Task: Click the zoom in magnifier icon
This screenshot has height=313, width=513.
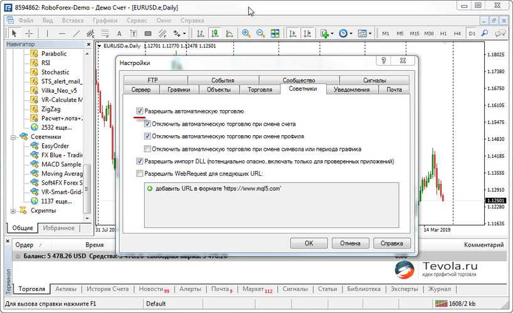Action: coord(246,33)
